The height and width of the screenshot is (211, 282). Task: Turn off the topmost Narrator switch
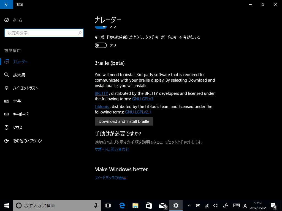click(x=101, y=26)
